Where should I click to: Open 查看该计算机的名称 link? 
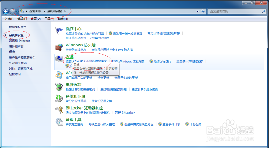click(x=190, y=61)
